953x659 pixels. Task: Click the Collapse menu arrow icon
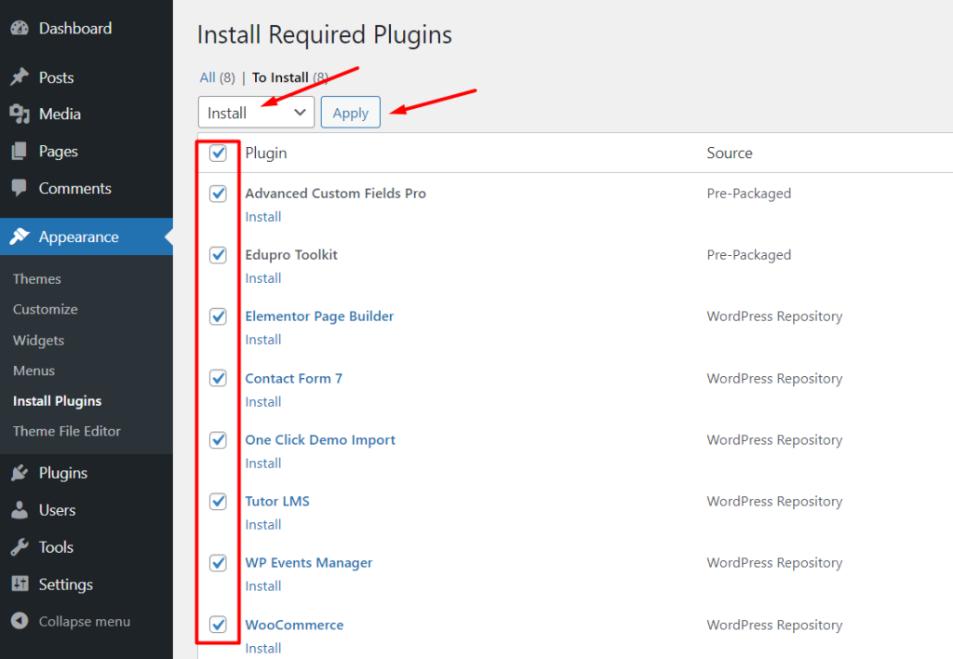(20, 622)
